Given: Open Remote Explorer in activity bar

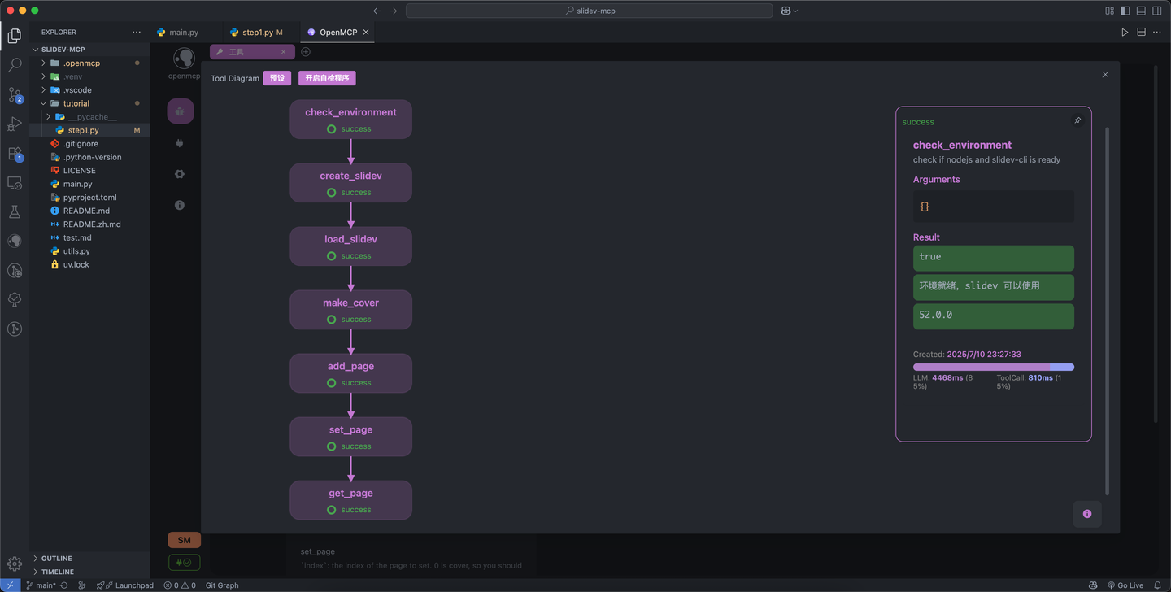Looking at the screenshot, I should tap(15, 183).
